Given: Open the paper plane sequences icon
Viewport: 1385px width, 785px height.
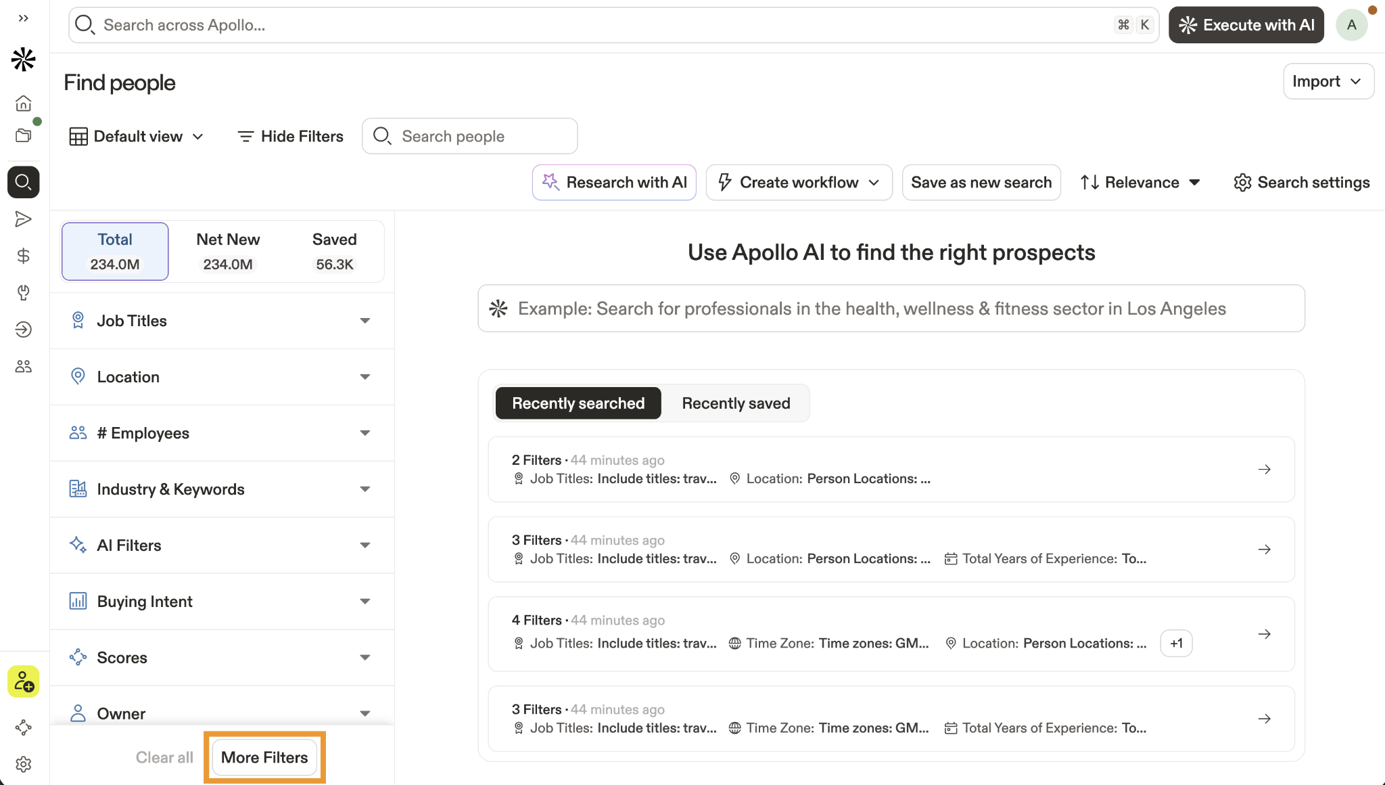Looking at the screenshot, I should [24, 219].
